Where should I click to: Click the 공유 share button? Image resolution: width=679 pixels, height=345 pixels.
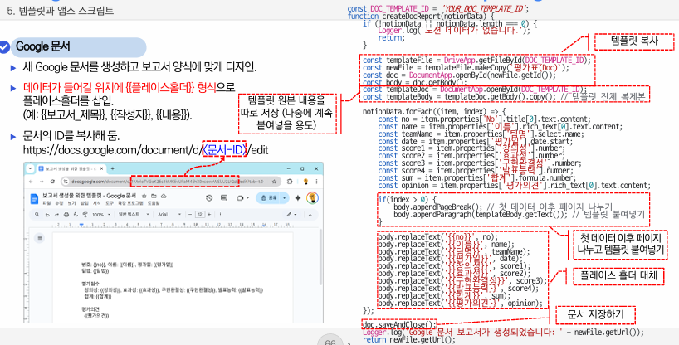click(266, 198)
